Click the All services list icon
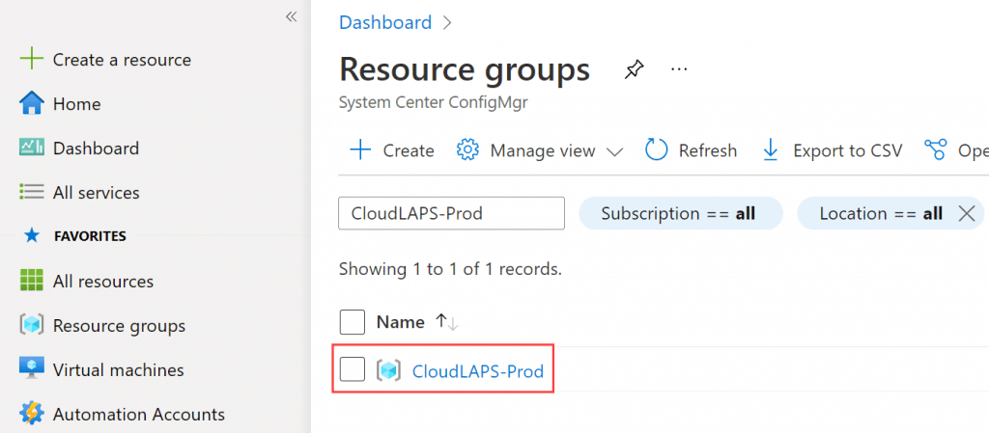Viewport: 989px width, 433px height. tap(32, 192)
